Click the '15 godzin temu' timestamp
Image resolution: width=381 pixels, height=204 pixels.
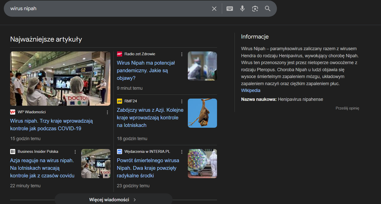tap(25, 139)
